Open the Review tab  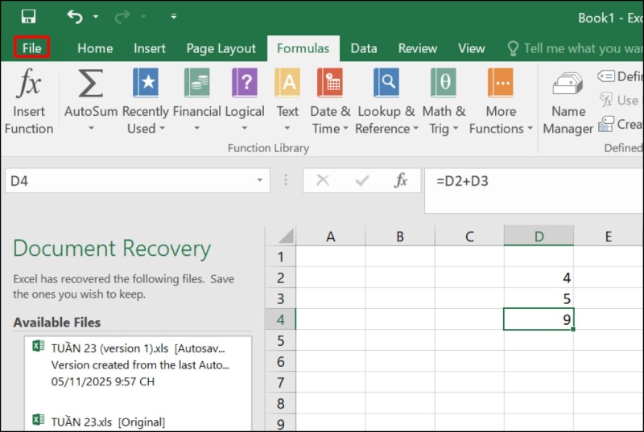point(417,48)
